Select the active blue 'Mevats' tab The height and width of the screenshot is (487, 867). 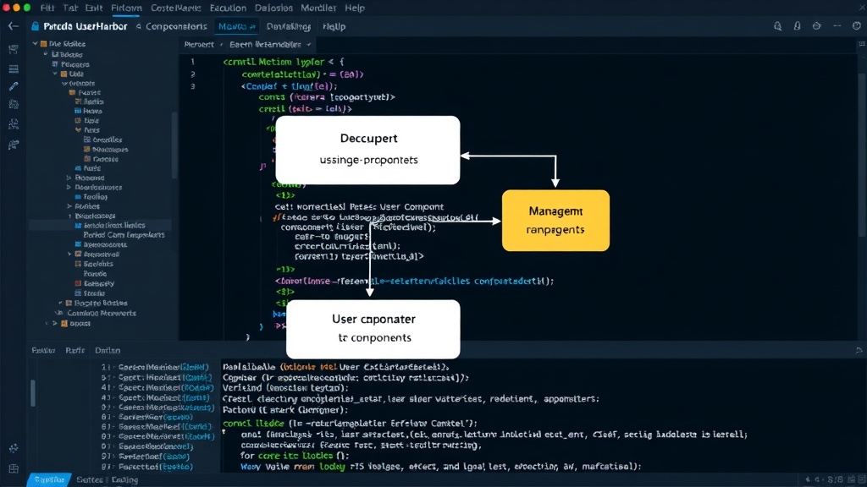(x=236, y=26)
